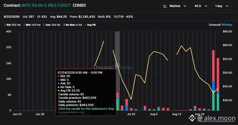238x125 pixels.
Task: Click the tooltip Candle premium: $483,509 line
Action: coord(77,98)
